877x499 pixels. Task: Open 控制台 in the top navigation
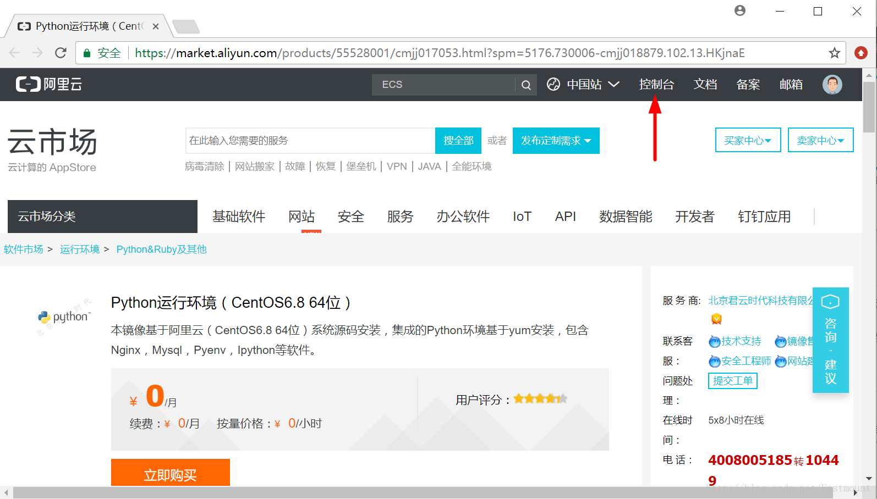click(656, 84)
